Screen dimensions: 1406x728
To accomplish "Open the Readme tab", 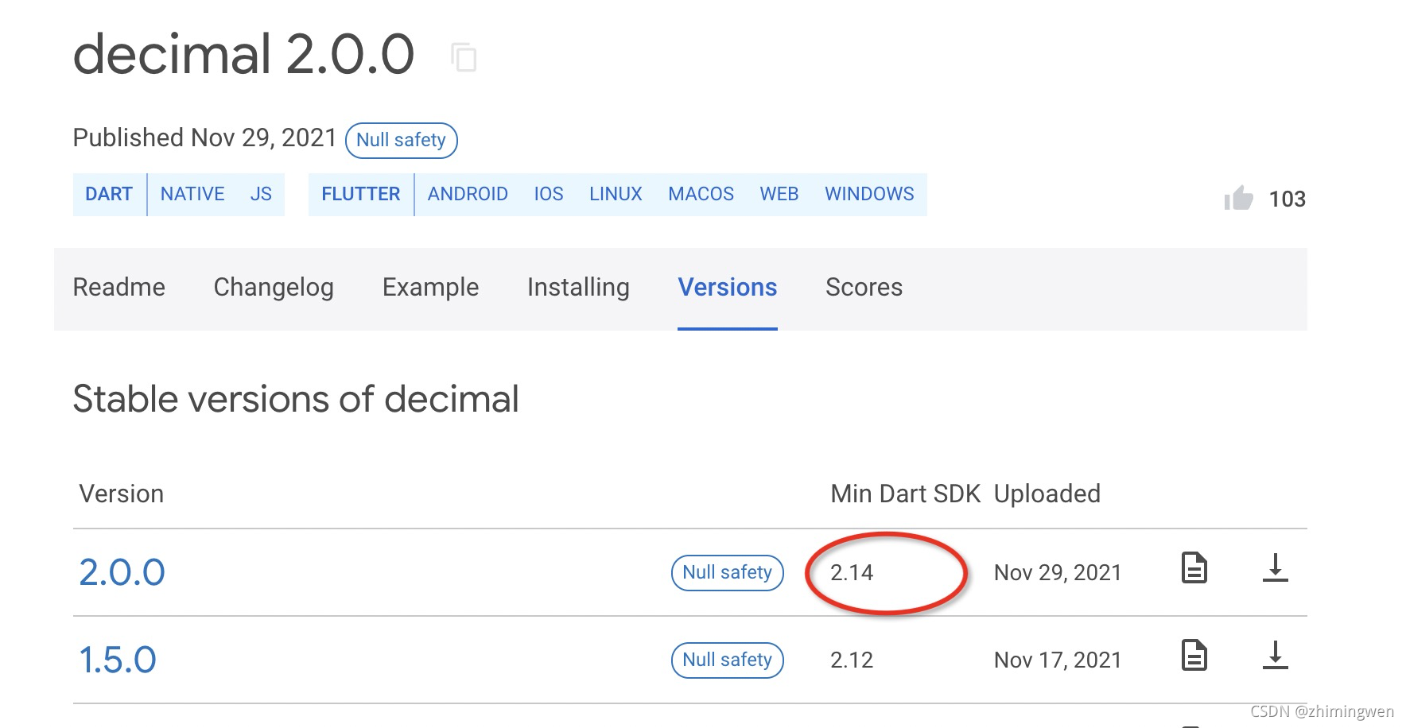I will pyautogui.click(x=119, y=287).
